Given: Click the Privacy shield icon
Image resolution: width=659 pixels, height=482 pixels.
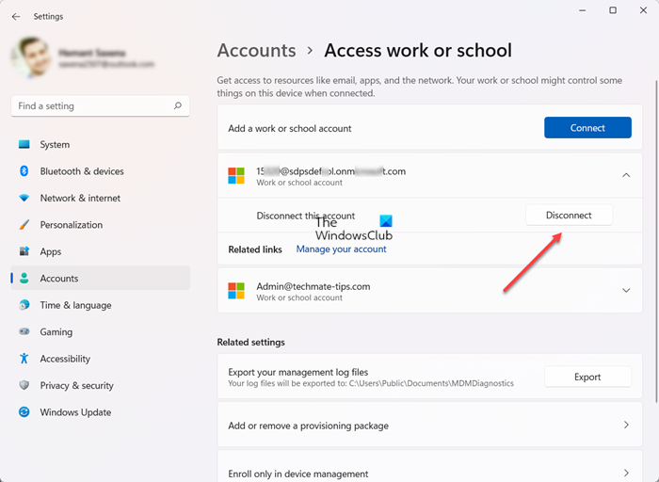Looking at the screenshot, I should click(x=24, y=385).
